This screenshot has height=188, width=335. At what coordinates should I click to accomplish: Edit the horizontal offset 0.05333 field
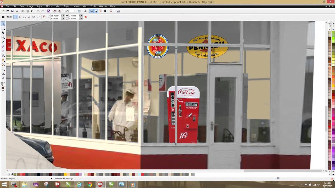73,16
